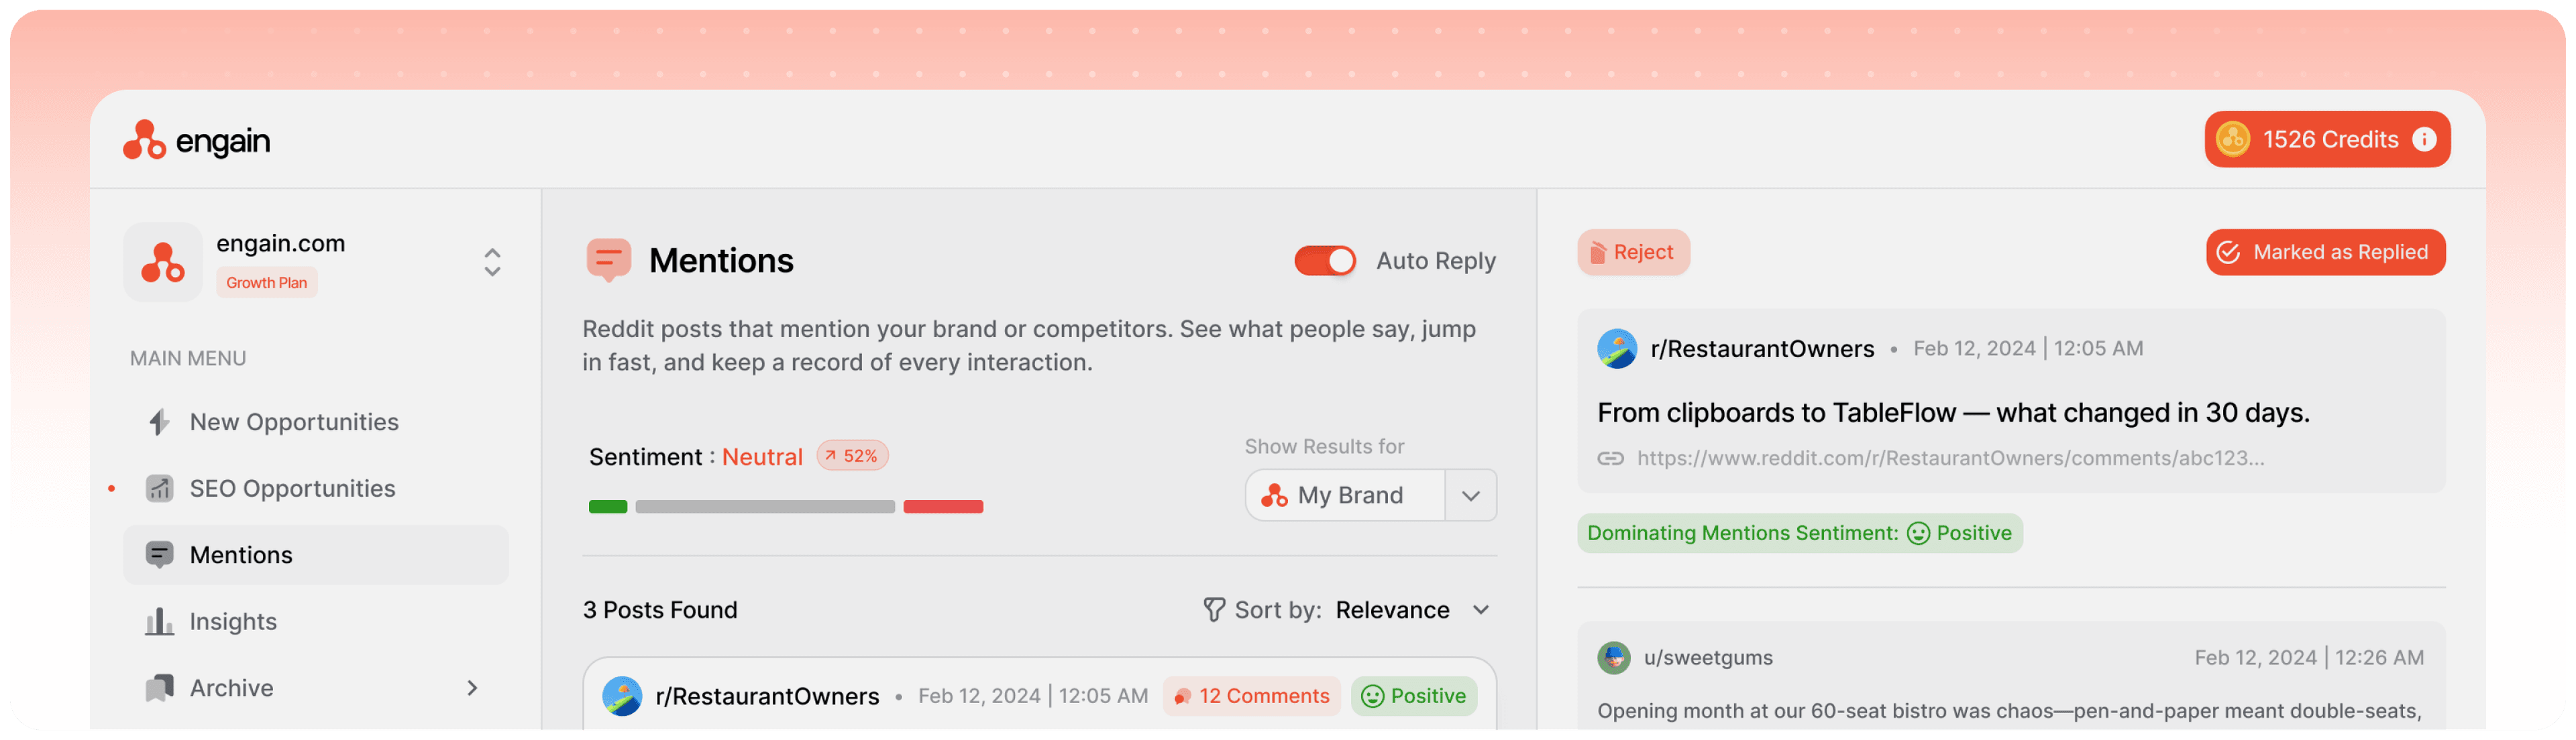Click the SEO Opportunities chart icon
The height and width of the screenshot is (740, 2576).
pos(159,489)
